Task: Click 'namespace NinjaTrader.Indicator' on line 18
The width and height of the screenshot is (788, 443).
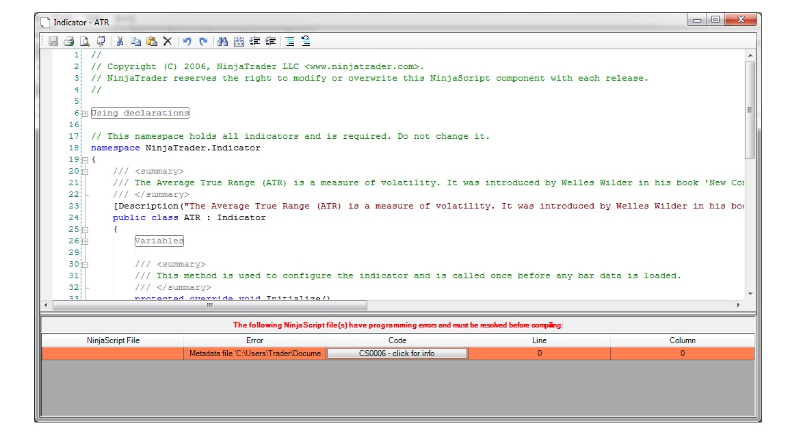Action: pyautogui.click(x=175, y=148)
